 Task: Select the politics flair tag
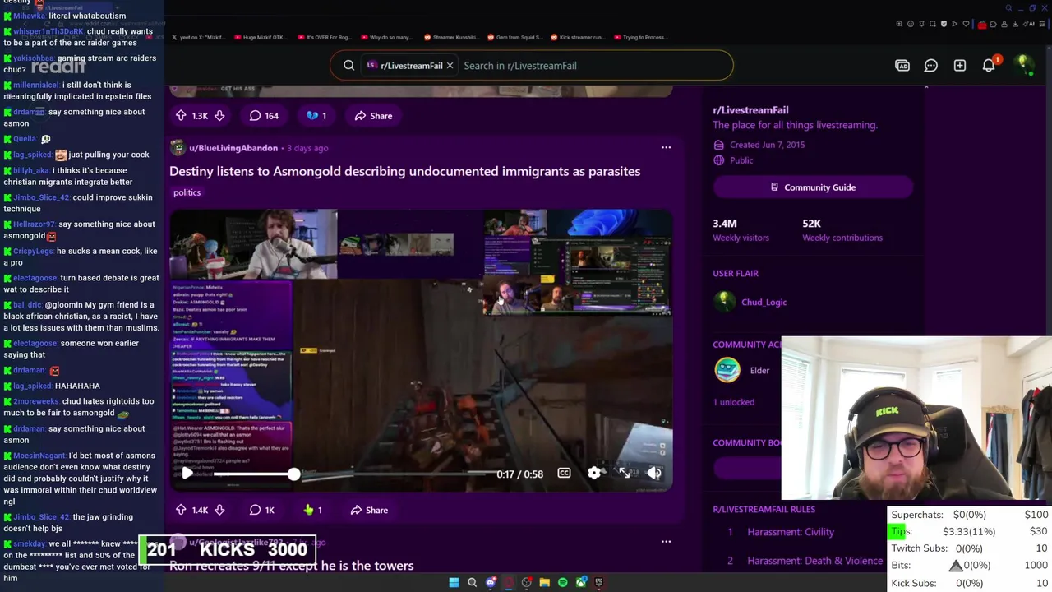pos(187,192)
